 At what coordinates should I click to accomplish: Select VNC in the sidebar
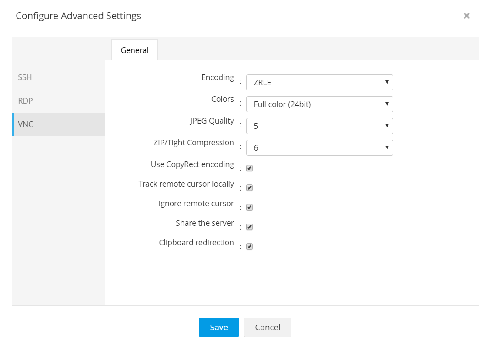26,124
